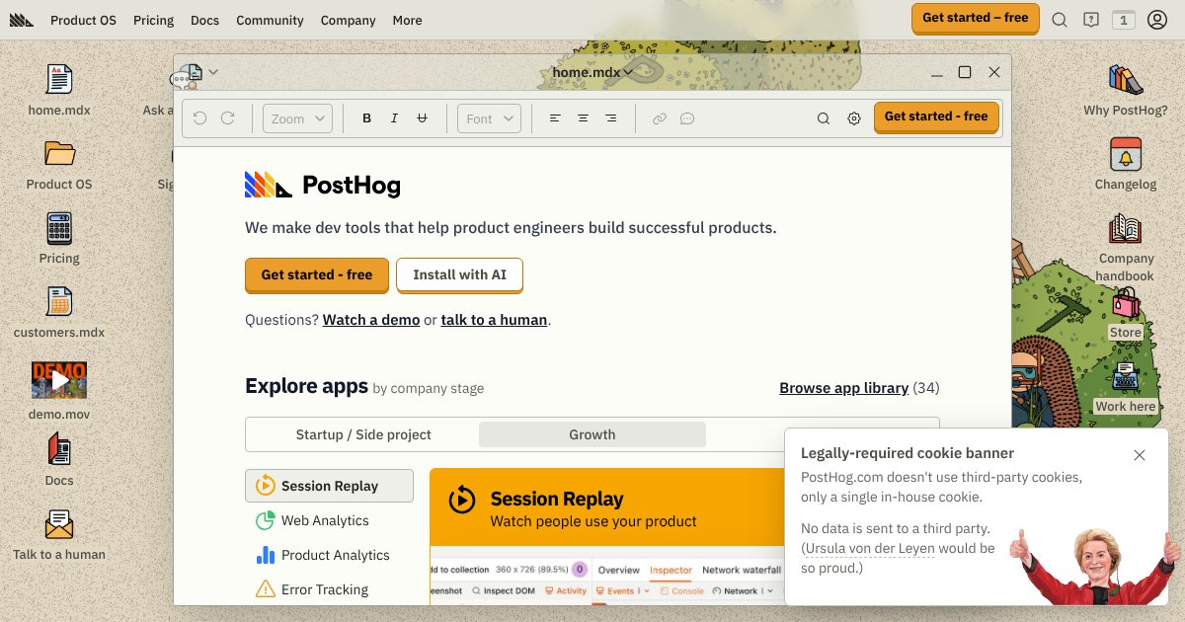Screen dimensions: 1185x622
Task: Play the demo.mov video thumbnail
Action: pyautogui.click(x=59, y=380)
